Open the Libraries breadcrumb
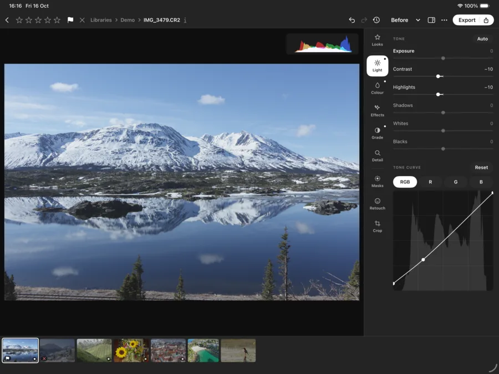This screenshot has width=499, height=374. tap(101, 20)
